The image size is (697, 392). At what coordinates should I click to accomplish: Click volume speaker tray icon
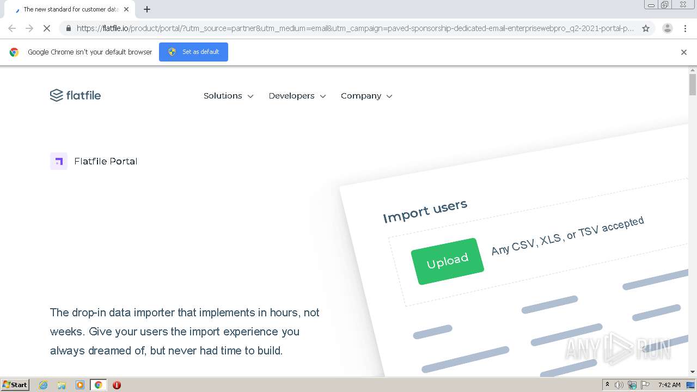[619, 385]
